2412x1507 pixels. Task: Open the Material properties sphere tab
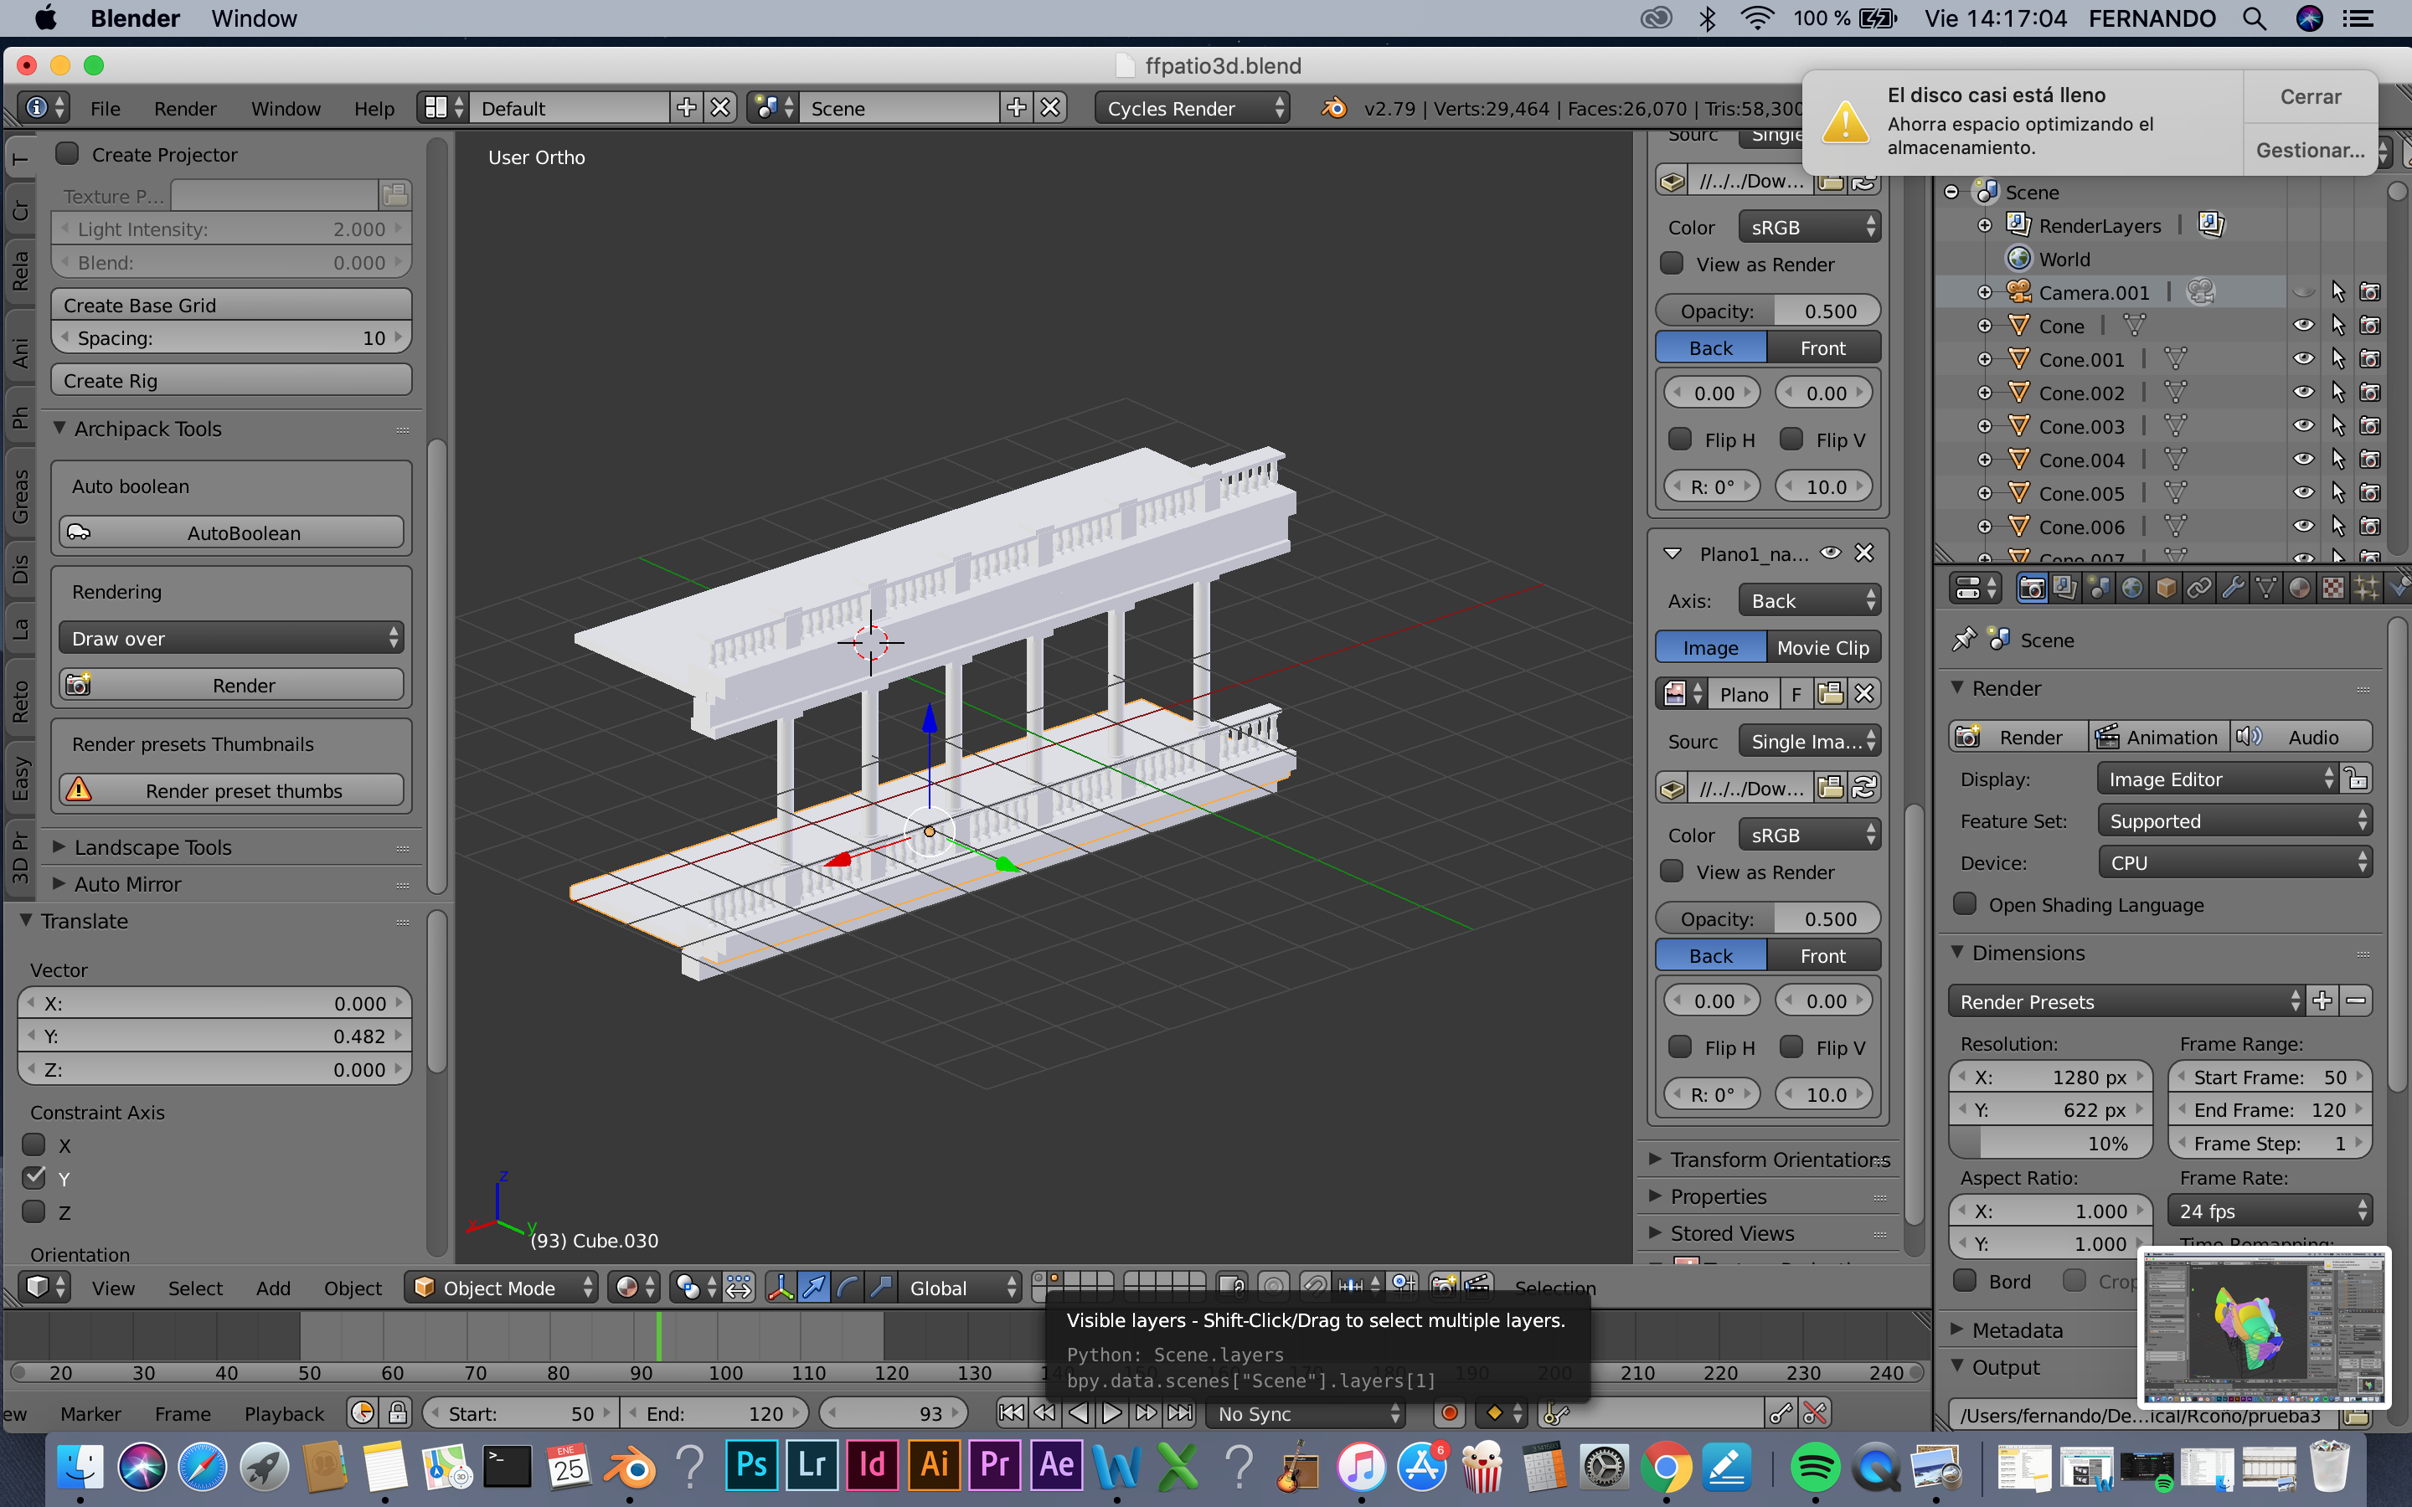tap(2298, 588)
